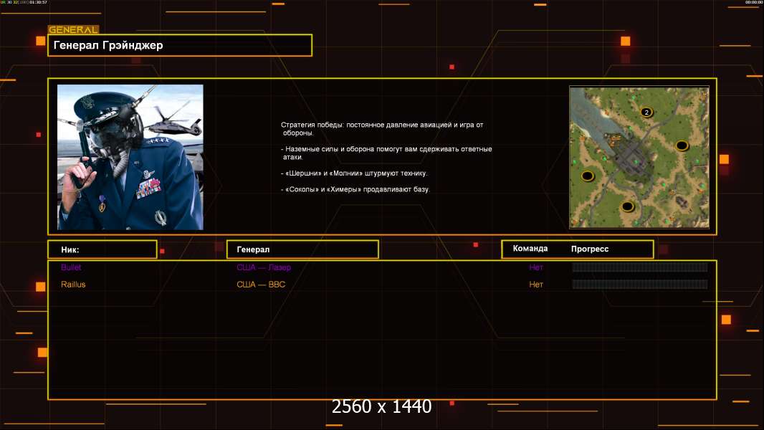Click the "Генерал Грэйнджер" title field
The width and height of the screenshot is (764, 430).
[180, 45]
